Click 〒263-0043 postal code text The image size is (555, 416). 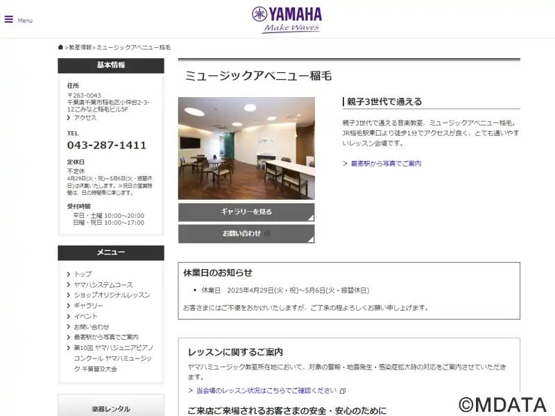84,96
